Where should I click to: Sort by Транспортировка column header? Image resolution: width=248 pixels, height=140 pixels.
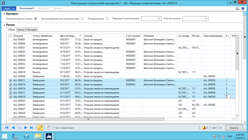point(214,36)
